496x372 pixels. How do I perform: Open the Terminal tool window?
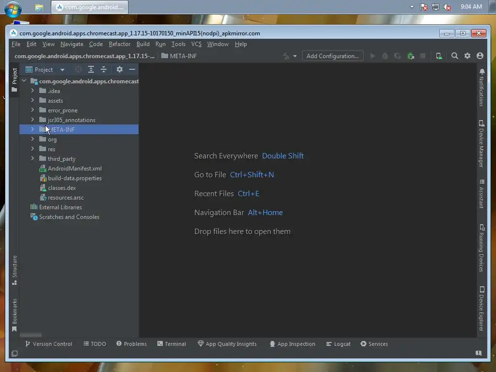coord(171,344)
